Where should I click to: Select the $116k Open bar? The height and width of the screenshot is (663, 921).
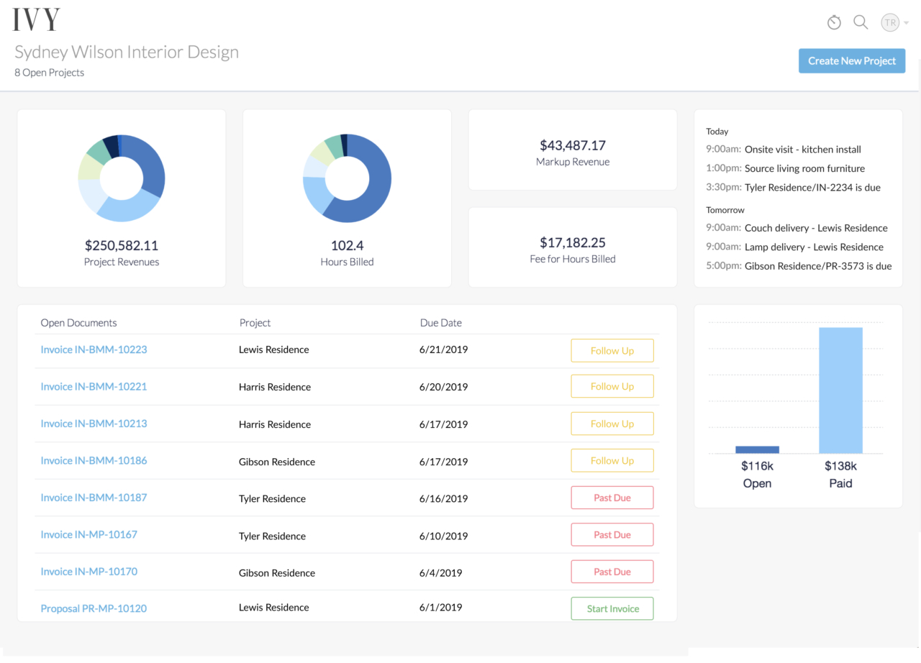(x=757, y=449)
